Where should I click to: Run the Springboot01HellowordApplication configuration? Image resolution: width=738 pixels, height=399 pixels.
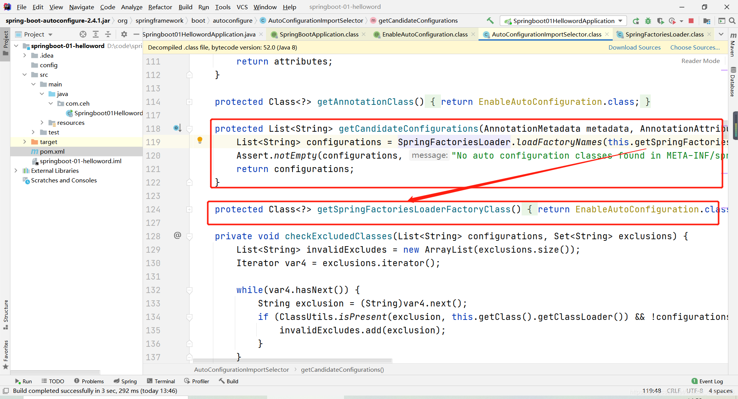pyautogui.click(x=636, y=21)
